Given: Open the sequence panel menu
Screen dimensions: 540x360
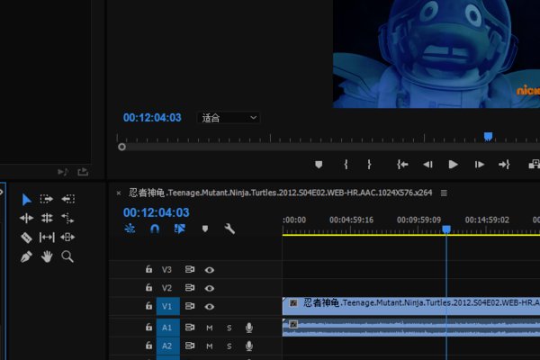Looking at the screenshot, I should click(x=444, y=193).
